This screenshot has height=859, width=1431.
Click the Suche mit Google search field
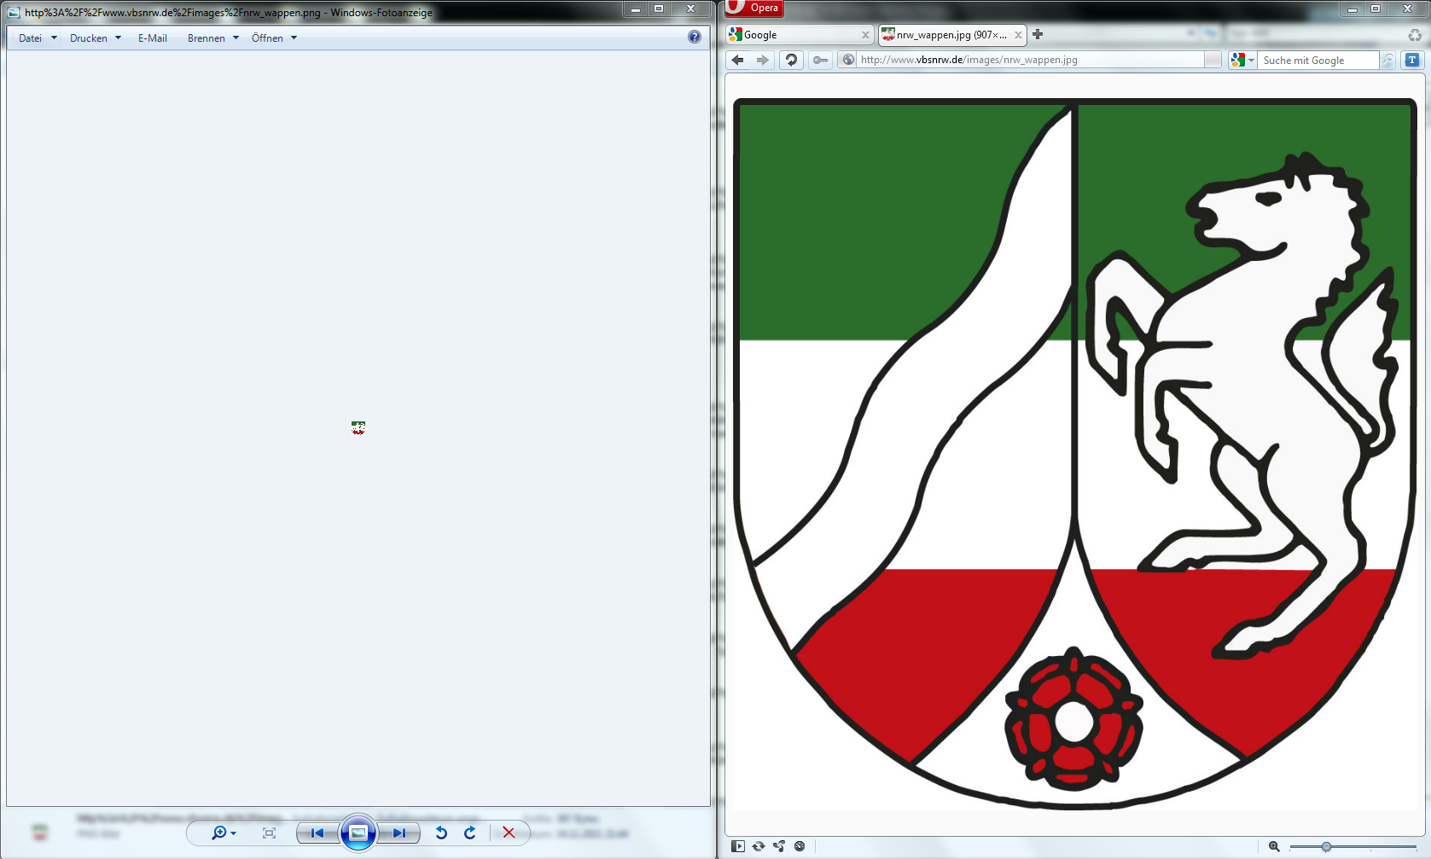click(x=1319, y=60)
